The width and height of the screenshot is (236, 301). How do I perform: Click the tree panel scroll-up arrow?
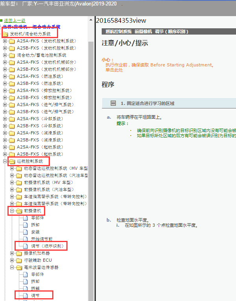click(91, 20)
